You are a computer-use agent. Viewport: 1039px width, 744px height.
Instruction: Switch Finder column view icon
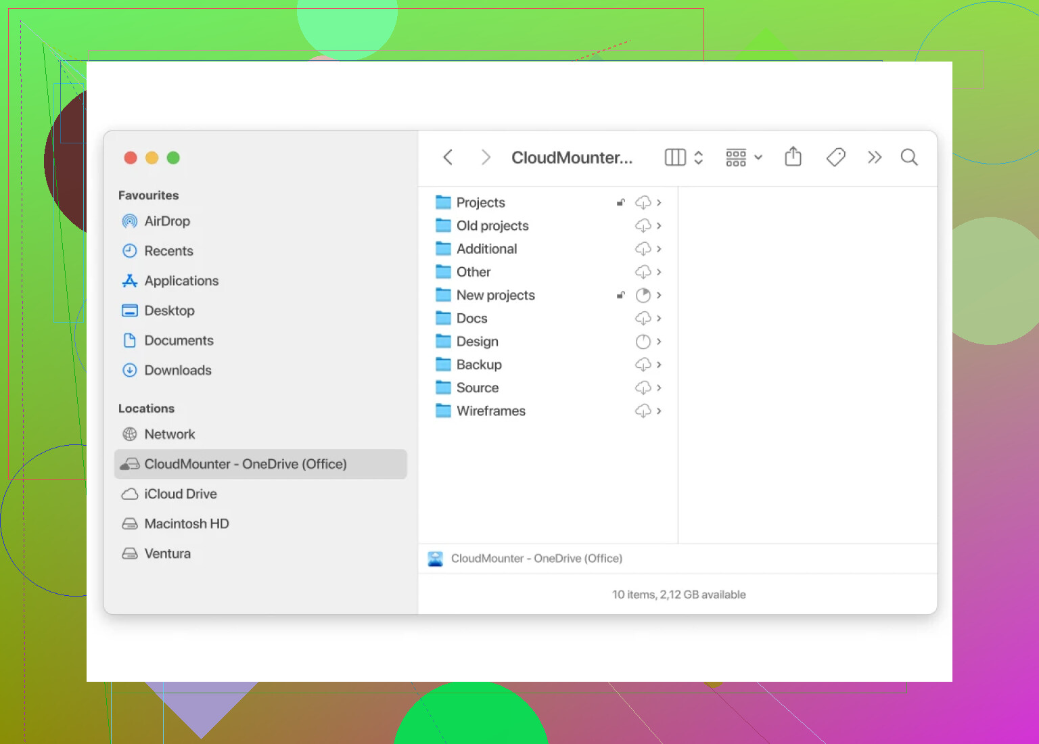pos(675,158)
